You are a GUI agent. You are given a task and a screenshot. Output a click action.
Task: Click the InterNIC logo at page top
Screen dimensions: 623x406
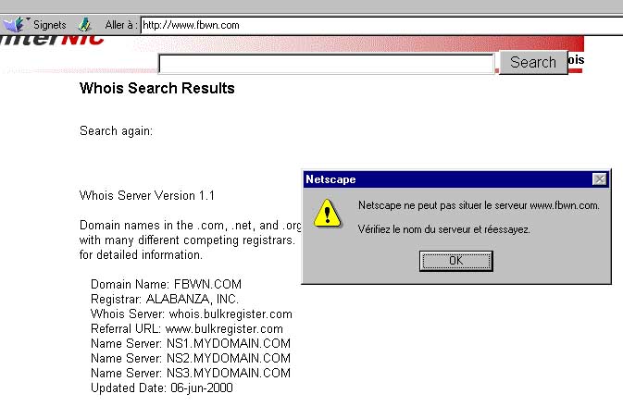[x=52, y=40]
